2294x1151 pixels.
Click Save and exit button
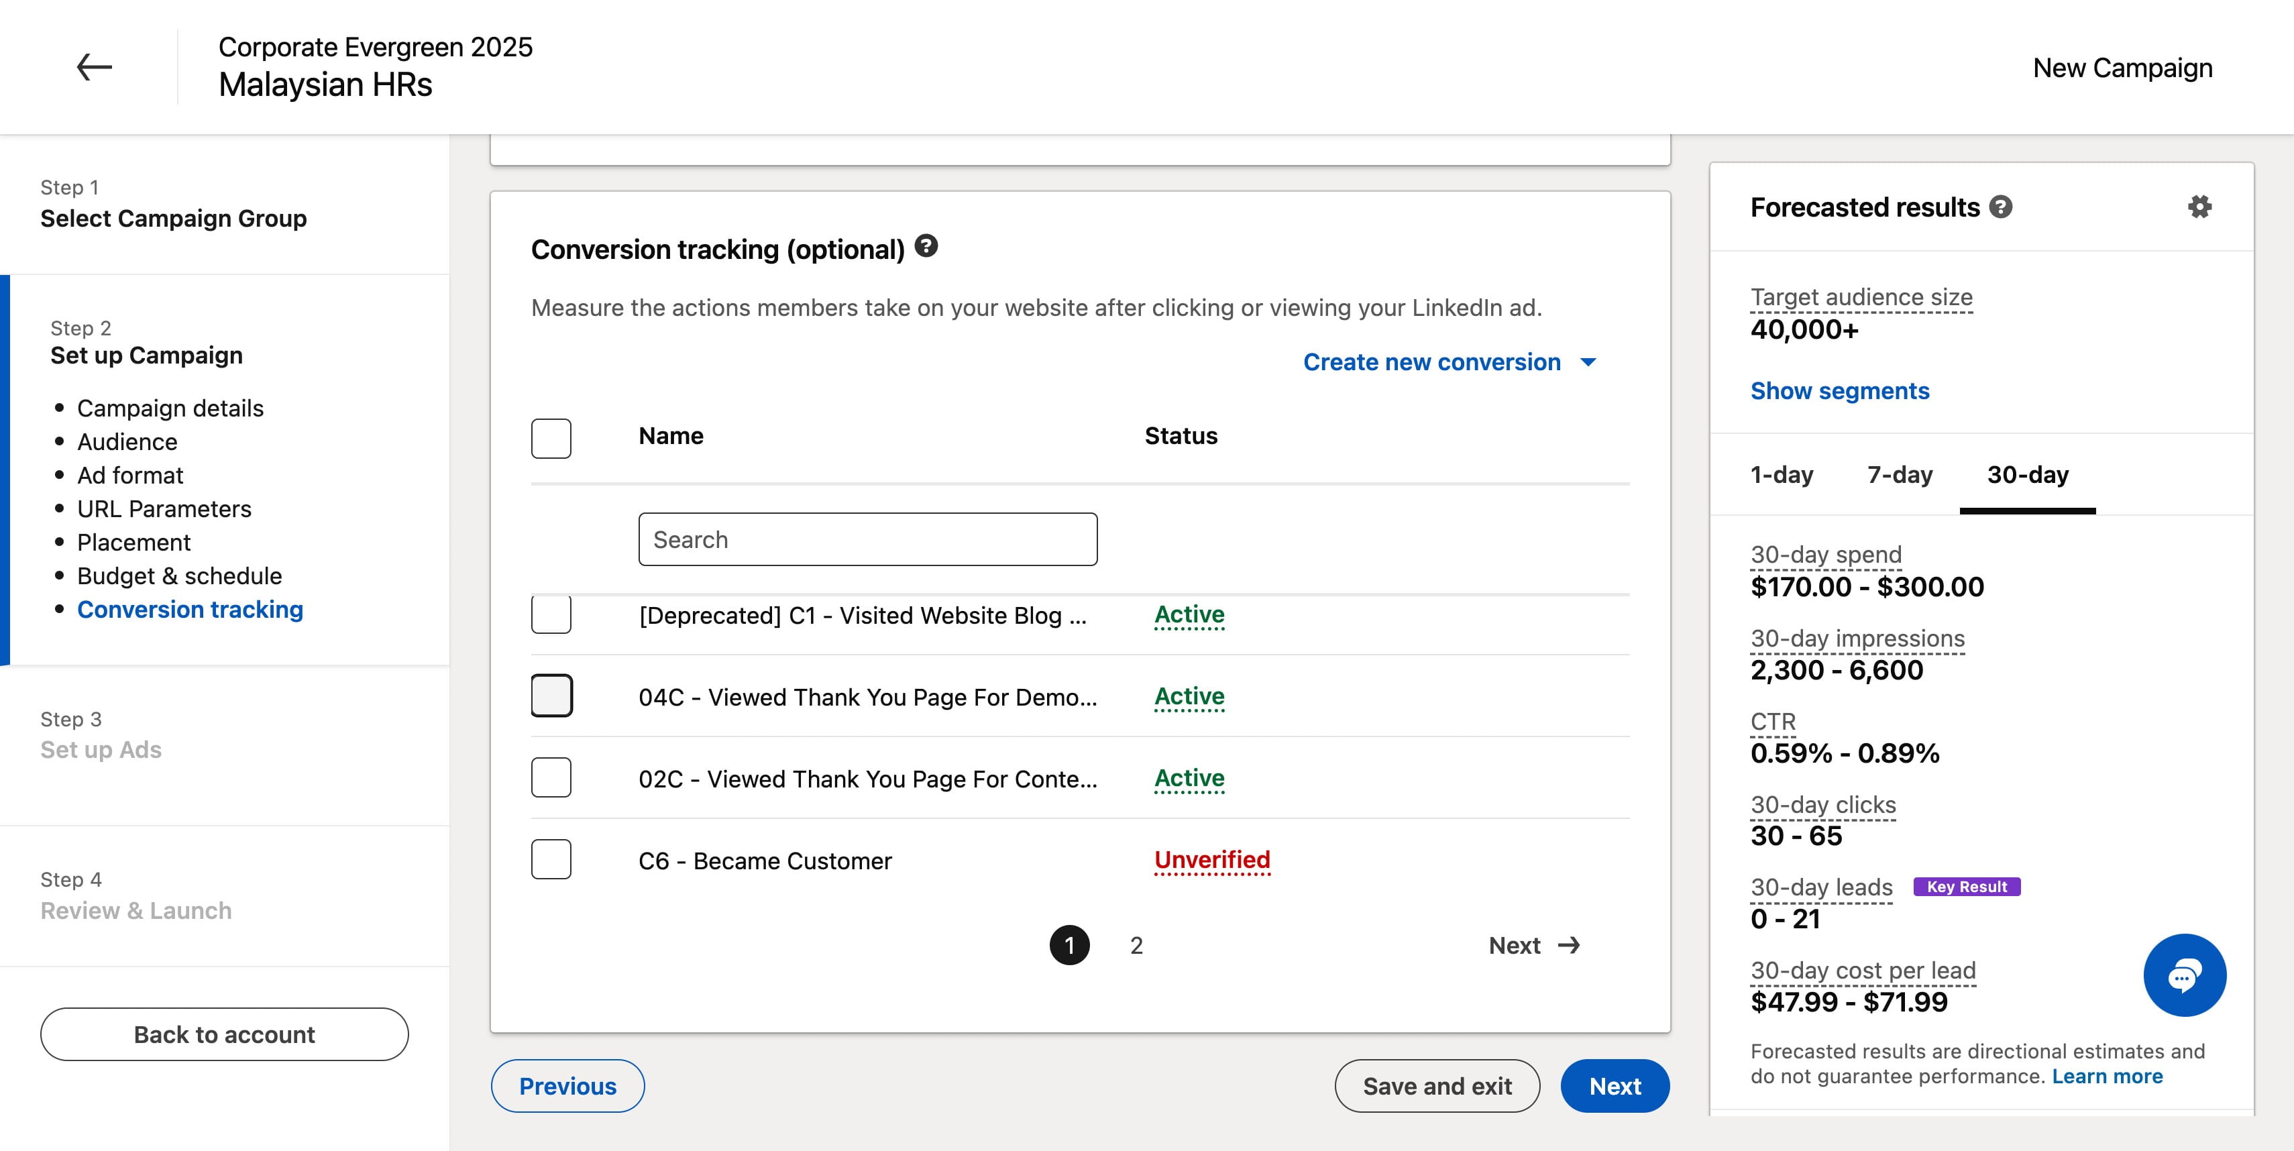pos(1437,1086)
